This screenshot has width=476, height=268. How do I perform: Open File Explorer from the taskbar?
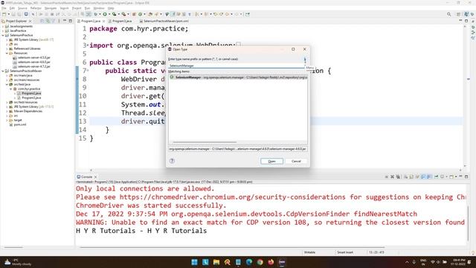click(x=216, y=262)
